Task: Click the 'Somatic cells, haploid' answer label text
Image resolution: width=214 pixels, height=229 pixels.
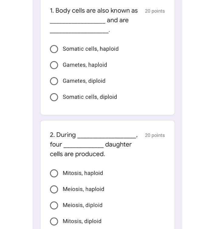Action: (x=91, y=49)
